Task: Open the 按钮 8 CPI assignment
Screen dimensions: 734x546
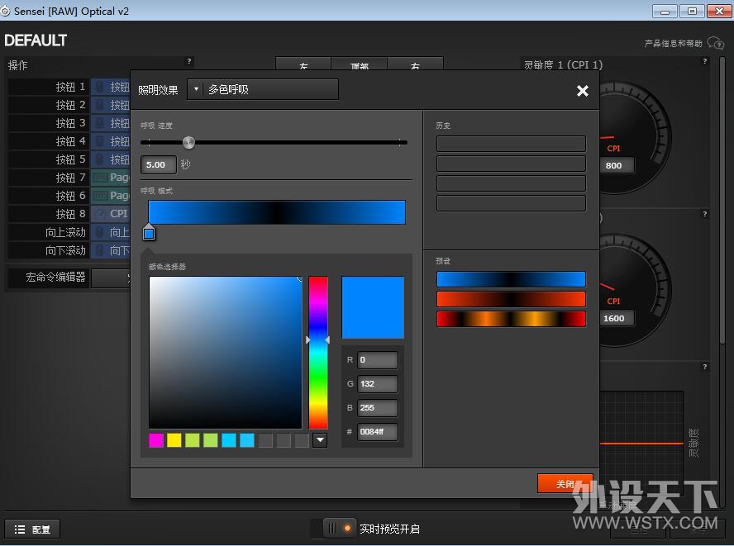Action: tap(111, 214)
